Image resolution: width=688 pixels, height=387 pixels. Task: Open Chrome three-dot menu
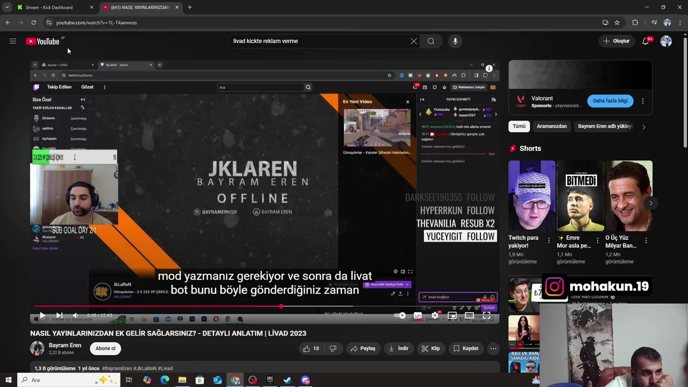[x=680, y=23]
